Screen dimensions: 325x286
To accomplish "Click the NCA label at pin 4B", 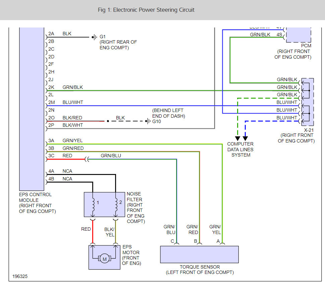I will pos(67,179).
